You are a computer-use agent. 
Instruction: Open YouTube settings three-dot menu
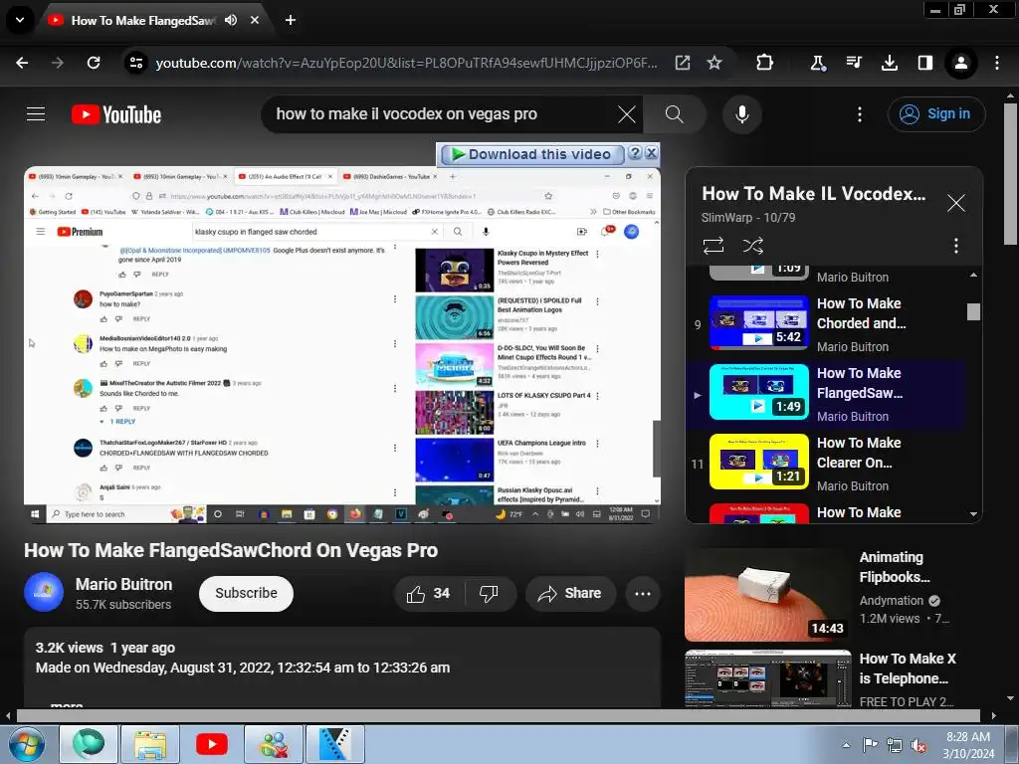coord(859,114)
